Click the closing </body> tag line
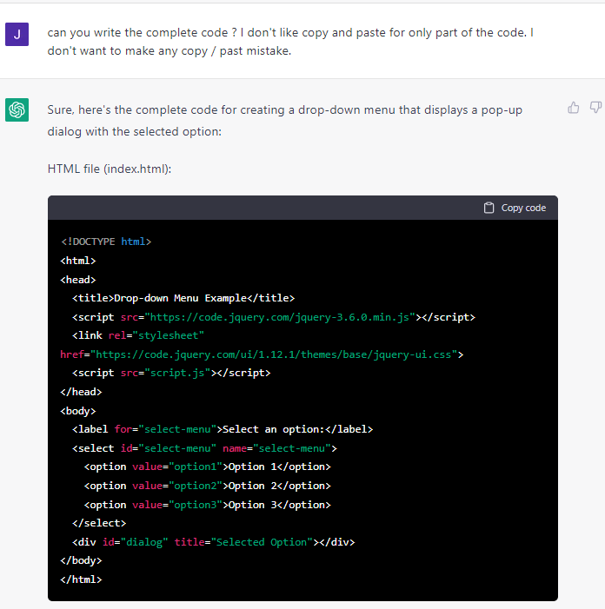The height and width of the screenshot is (609, 605). tap(81, 560)
